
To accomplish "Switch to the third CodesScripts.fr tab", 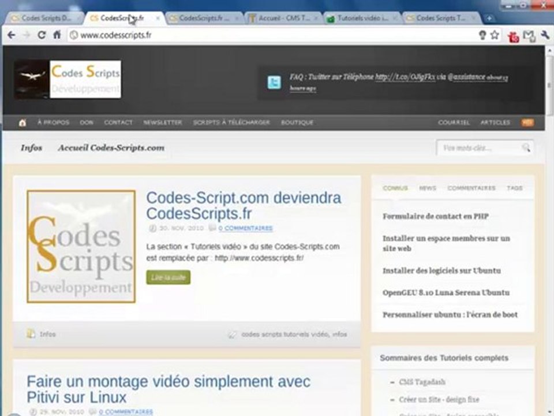I will (204, 18).
